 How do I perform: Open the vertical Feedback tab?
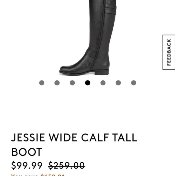pyautogui.click(x=169, y=52)
